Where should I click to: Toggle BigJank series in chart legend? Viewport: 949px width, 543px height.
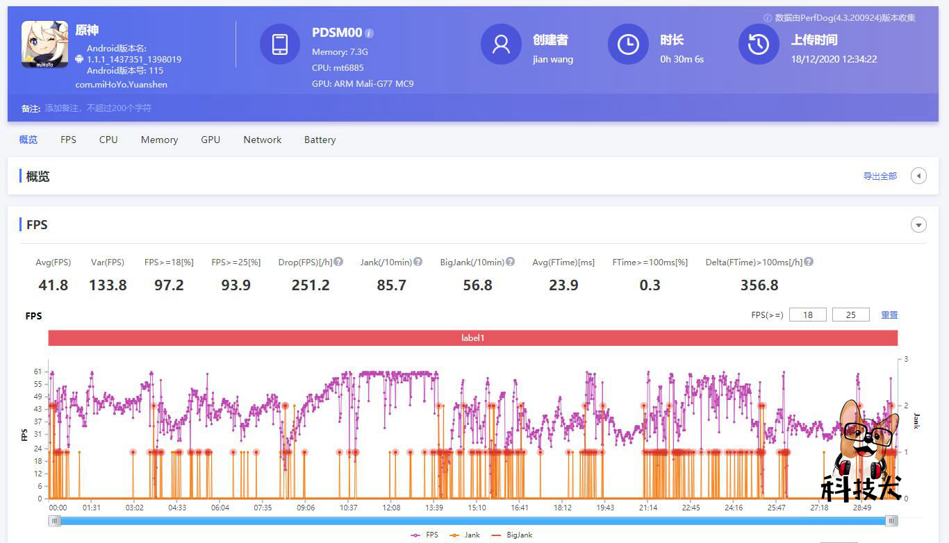click(511, 535)
